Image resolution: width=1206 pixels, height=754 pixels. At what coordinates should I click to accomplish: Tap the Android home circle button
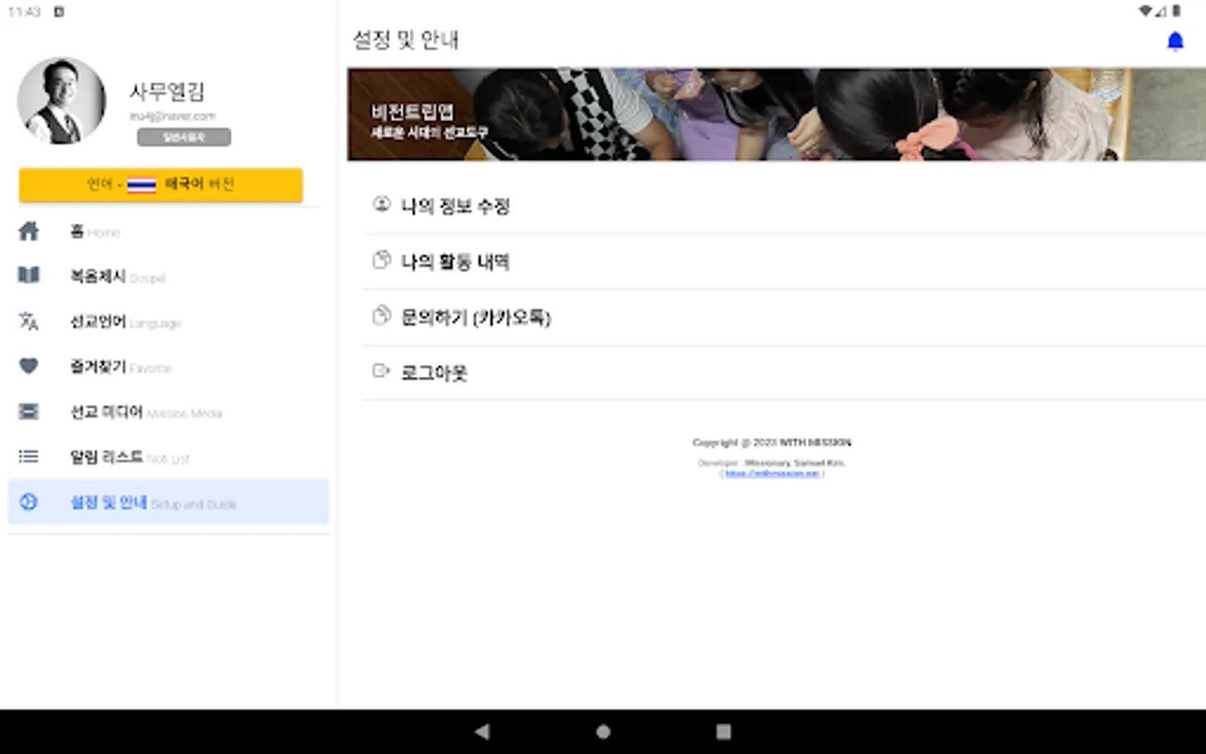[603, 731]
